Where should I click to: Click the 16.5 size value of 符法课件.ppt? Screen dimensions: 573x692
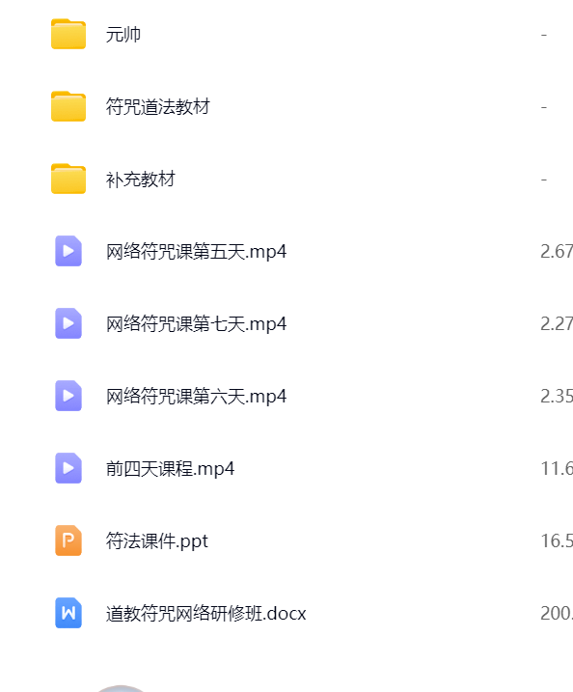click(x=557, y=541)
